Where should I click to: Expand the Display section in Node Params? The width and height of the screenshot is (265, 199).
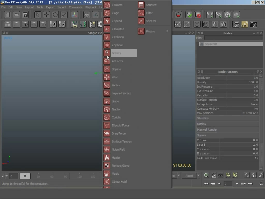[227, 124]
